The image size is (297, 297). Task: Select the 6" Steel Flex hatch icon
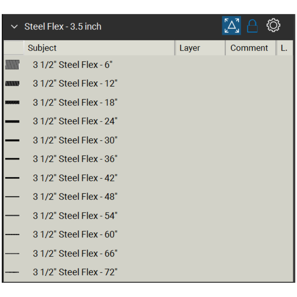pos(12,65)
